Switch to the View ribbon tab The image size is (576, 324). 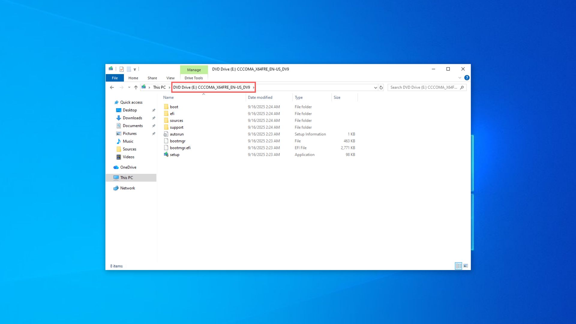click(x=170, y=78)
